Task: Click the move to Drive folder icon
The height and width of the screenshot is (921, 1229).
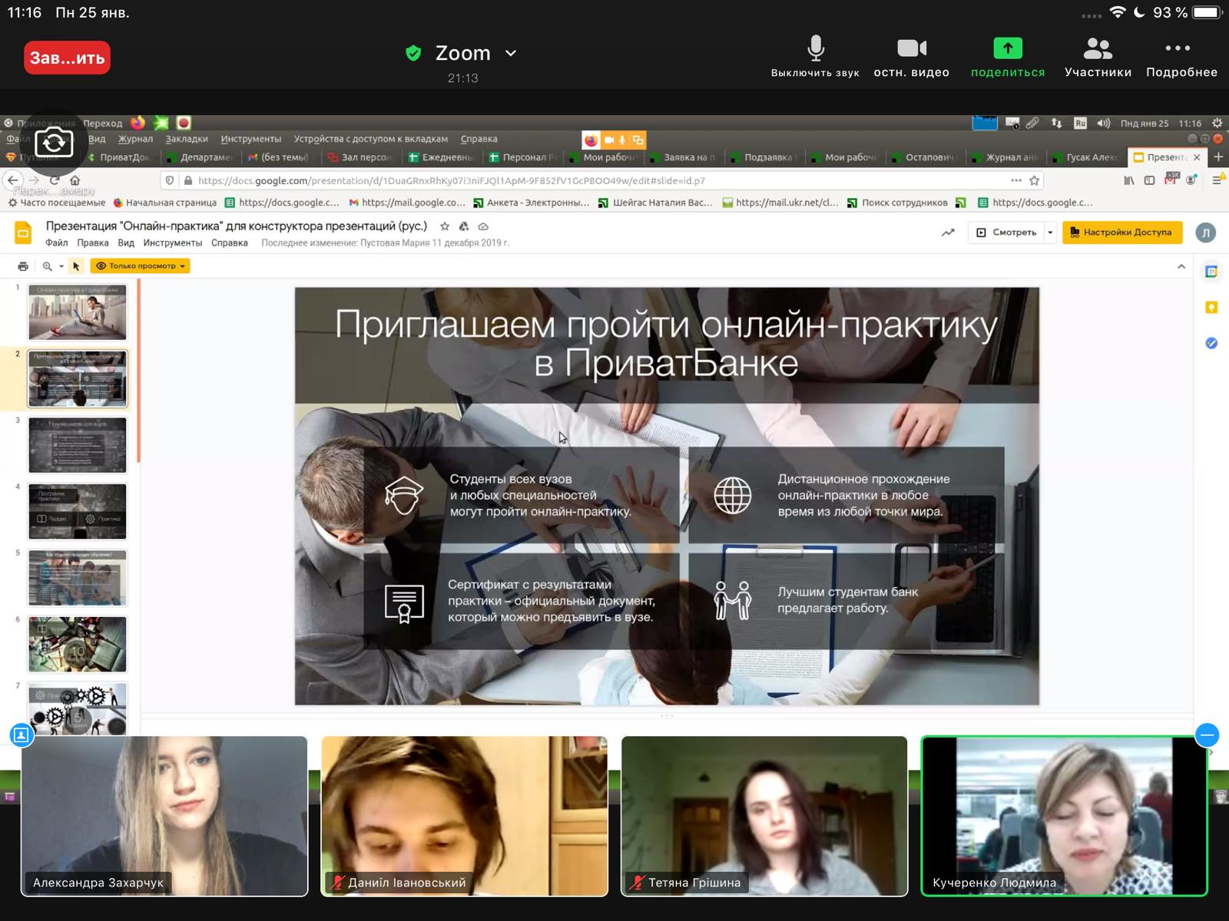Action: tap(463, 226)
